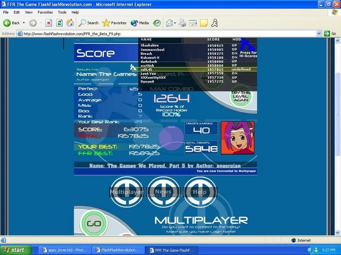Screen dimensions: 341x255
Task: Open the Help menu
Action: point(75,12)
